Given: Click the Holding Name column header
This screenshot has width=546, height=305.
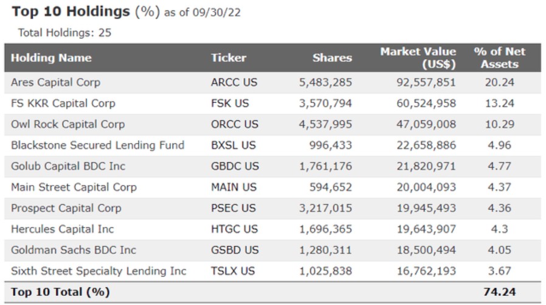Looking at the screenshot, I should point(51,58).
